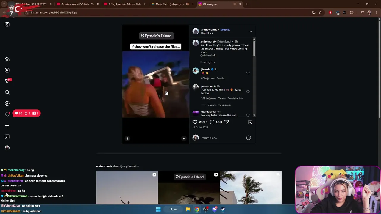Image resolution: width=381 pixels, height=214 pixels.
Task: Click the comments scrollbar down arrow
Action: tap(254, 115)
